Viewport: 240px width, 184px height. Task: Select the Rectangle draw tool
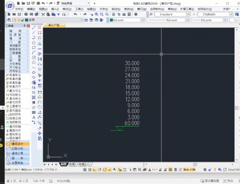(34, 48)
